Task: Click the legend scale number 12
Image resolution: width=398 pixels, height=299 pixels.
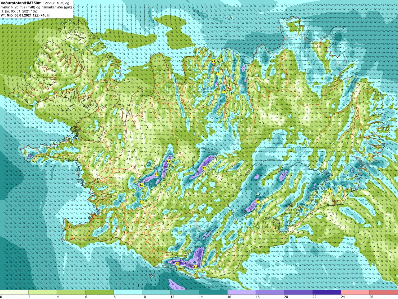Action: (x=172, y=297)
